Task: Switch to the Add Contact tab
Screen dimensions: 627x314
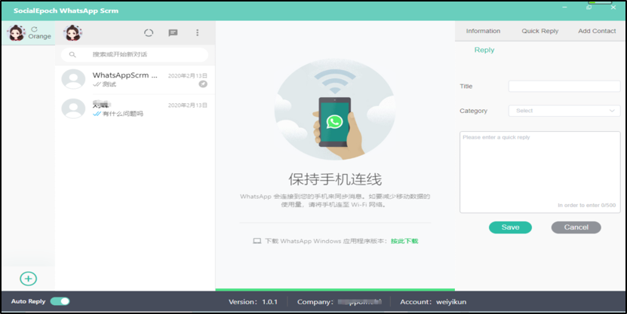Action: tap(597, 31)
